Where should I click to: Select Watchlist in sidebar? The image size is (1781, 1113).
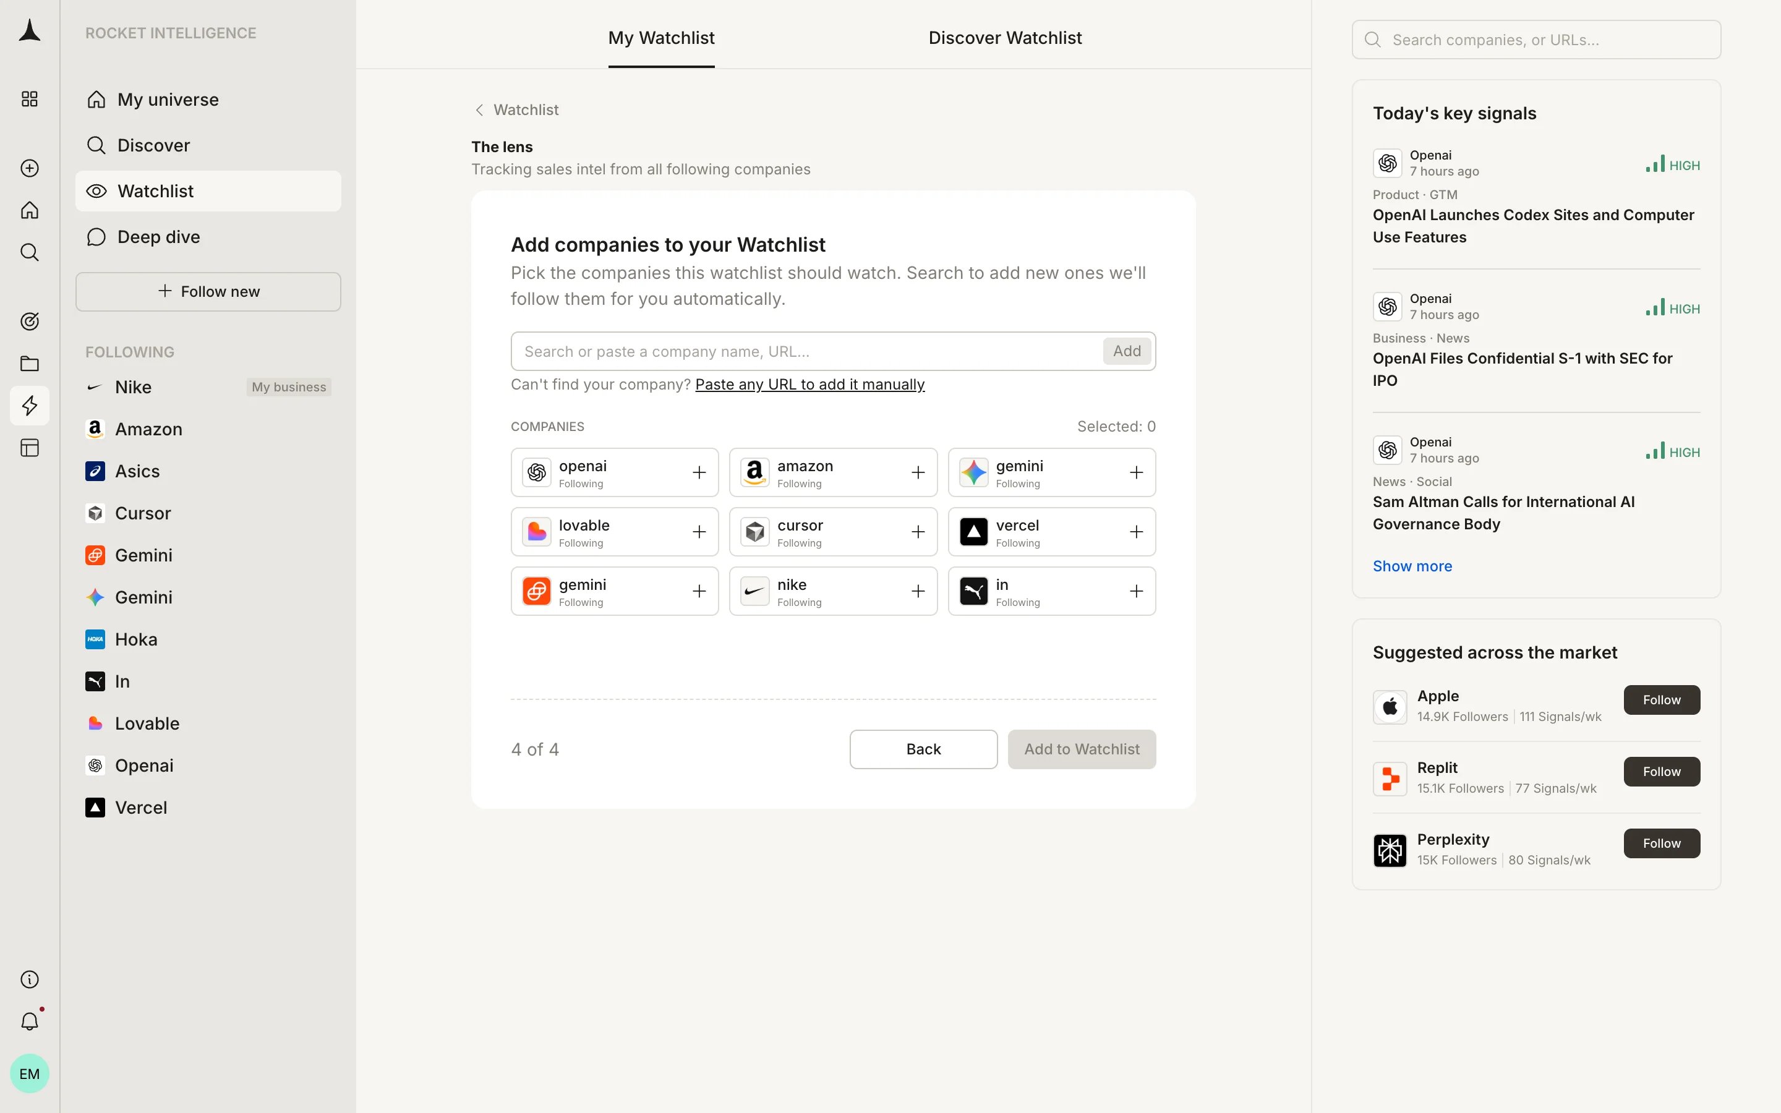208,190
